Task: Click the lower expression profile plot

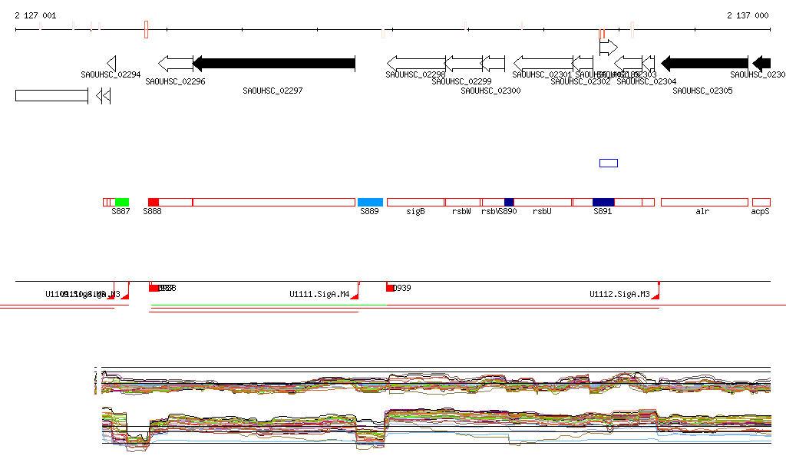Action: tap(436, 428)
